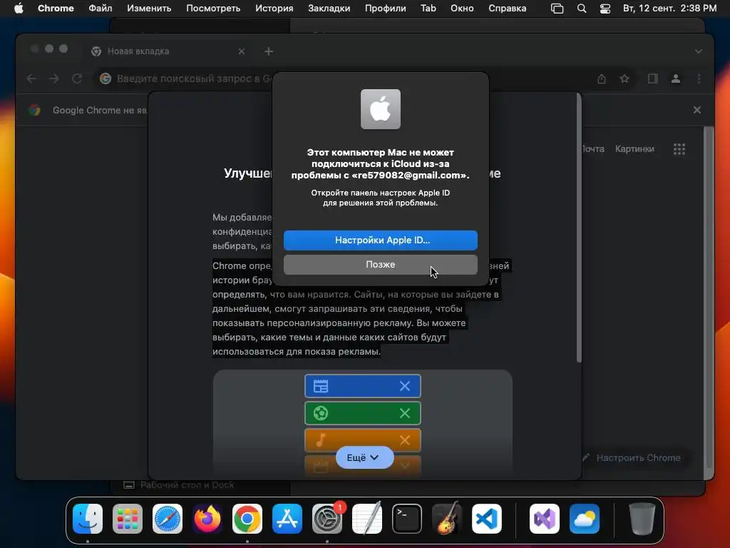The width and height of the screenshot is (730, 548).
Task: Open Chrome three-dot menu
Action: pyautogui.click(x=699, y=78)
